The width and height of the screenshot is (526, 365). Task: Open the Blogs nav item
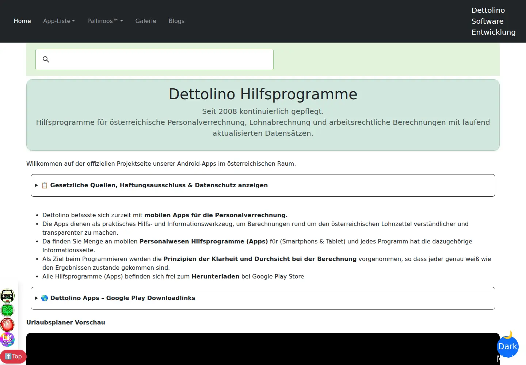coord(176,21)
